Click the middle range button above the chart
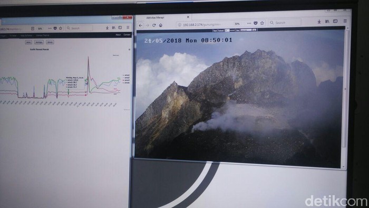The height and width of the screenshot is (208, 369). pos(39,42)
